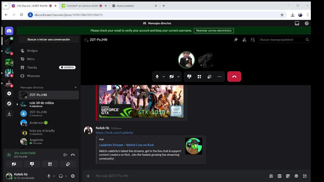The height and width of the screenshot is (182, 324).
Task: Mute microphone in user panel
Action: click(49, 176)
